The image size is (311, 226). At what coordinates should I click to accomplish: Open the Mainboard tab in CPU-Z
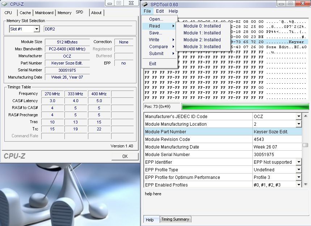pyautogui.click(x=44, y=13)
